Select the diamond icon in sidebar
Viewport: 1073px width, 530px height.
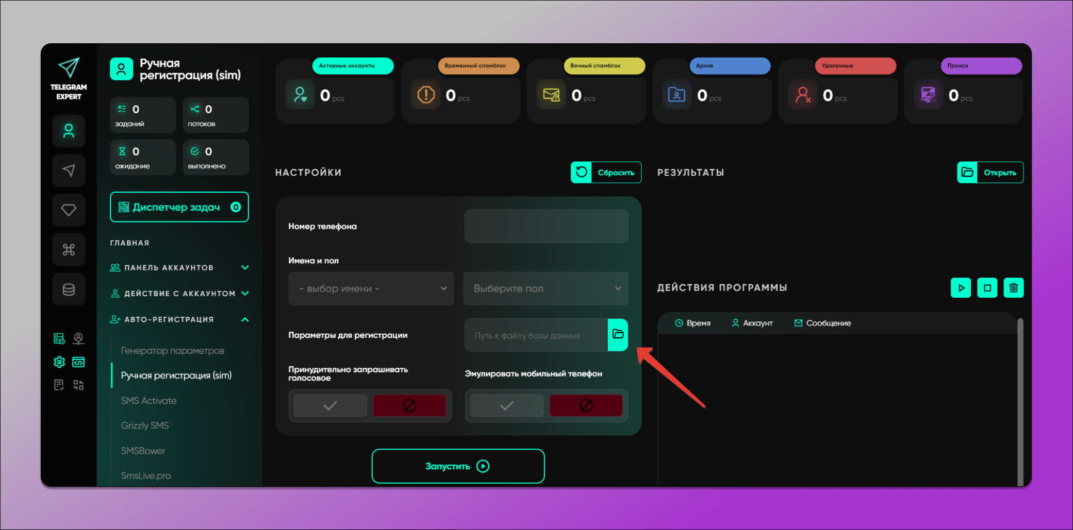point(69,210)
